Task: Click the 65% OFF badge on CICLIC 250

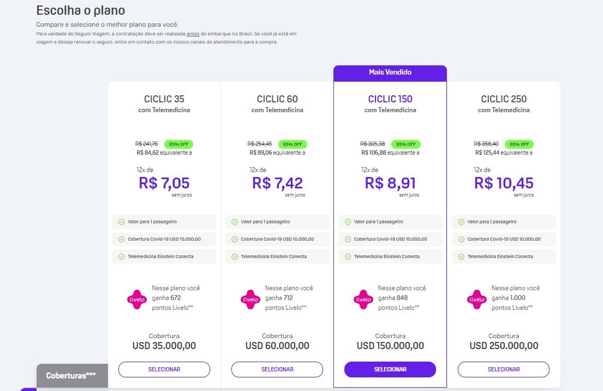Action: [x=519, y=144]
